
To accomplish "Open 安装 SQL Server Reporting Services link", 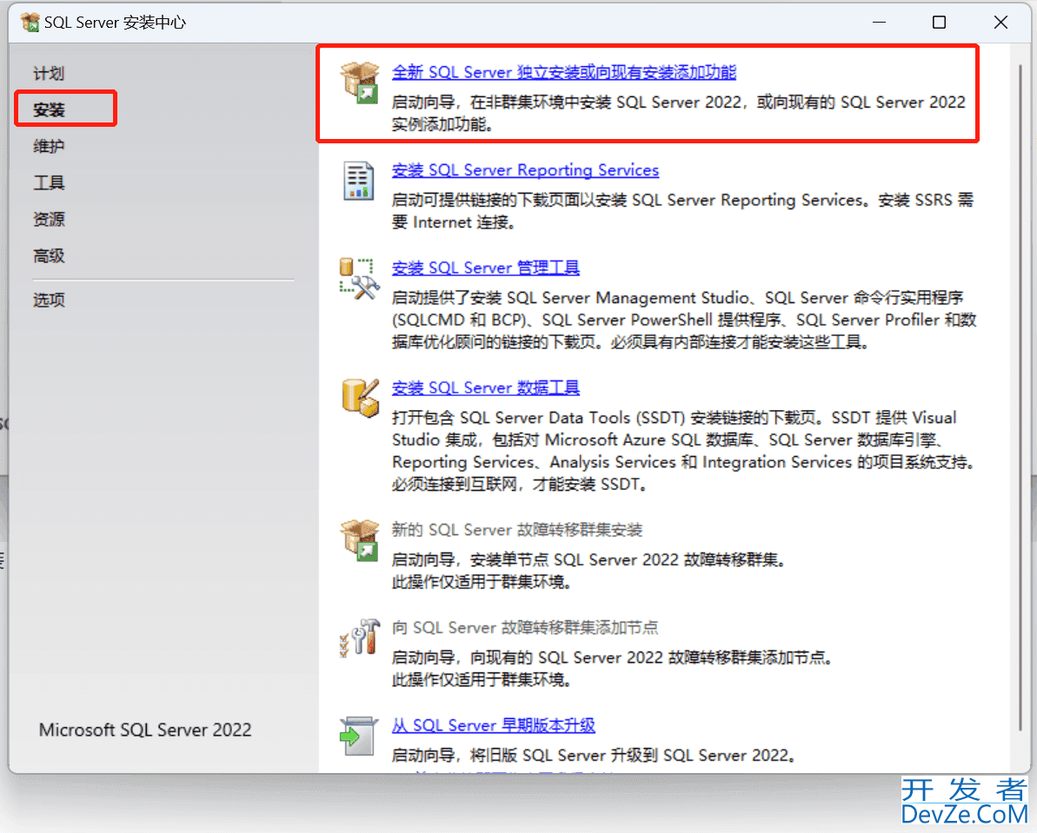I will pos(525,170).
